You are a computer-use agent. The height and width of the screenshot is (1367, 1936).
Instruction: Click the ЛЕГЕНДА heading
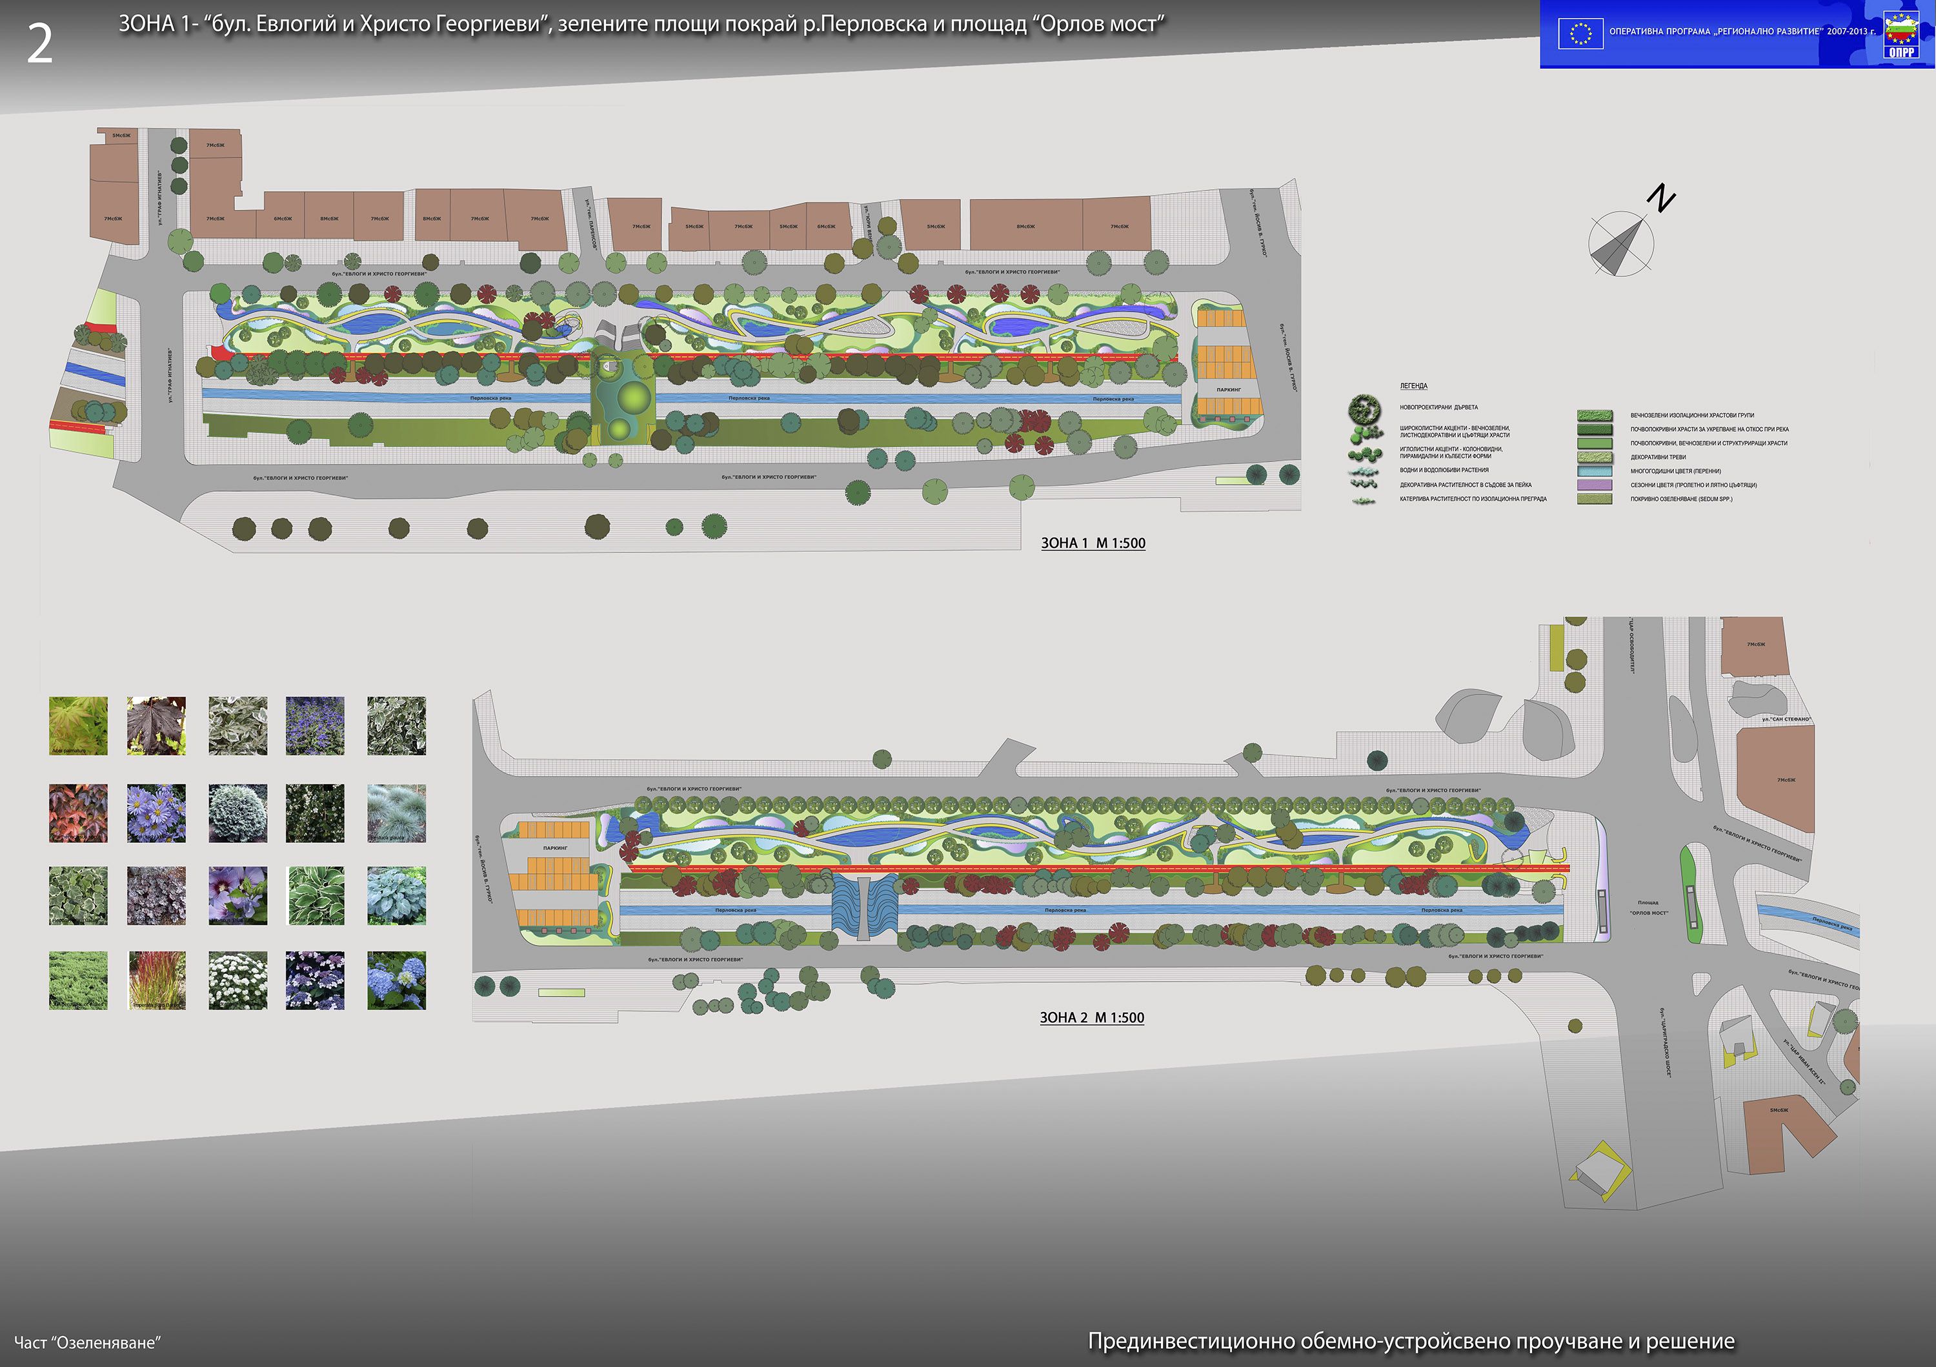click(1414, 385)
